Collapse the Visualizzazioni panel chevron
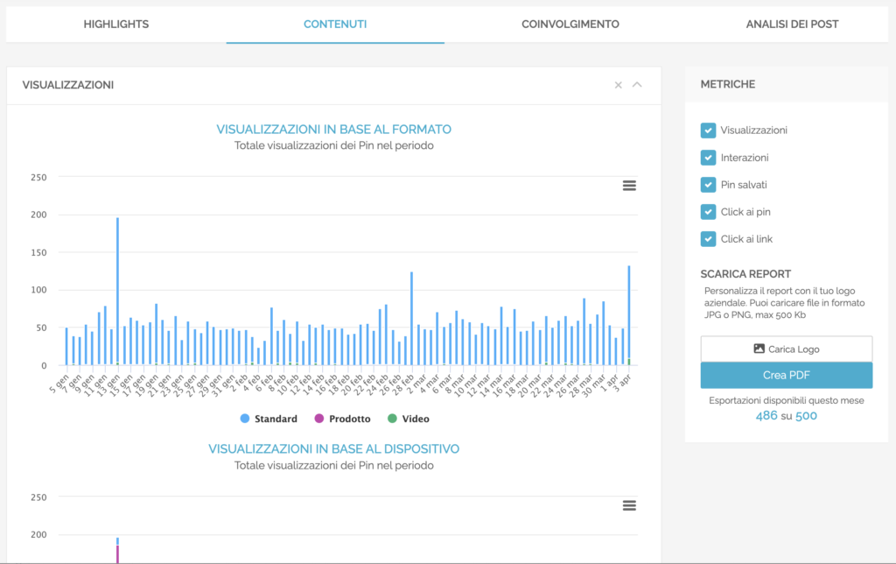The height and width of the screenshot is (564, 896). pos(637,85)
